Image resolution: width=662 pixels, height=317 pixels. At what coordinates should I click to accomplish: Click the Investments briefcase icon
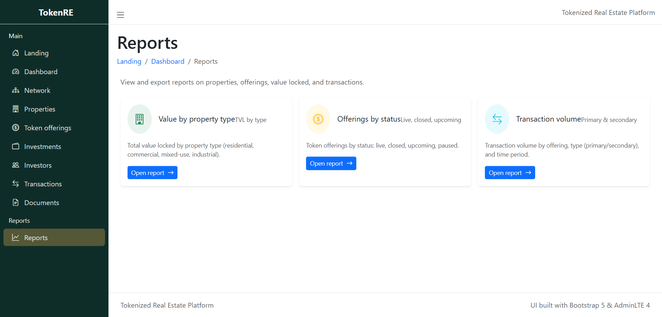click(16, 146)
